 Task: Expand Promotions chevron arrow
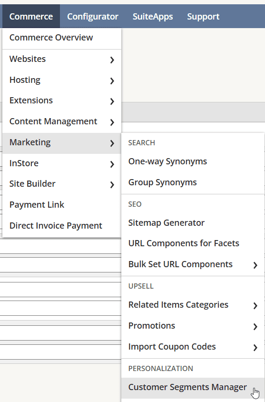(x=255, y=327)
